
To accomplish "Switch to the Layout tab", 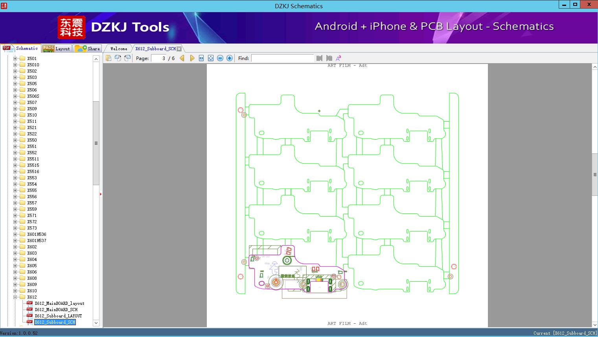I will pos(56,49).
